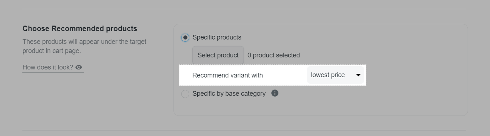Click the Select product button
Screen dimensions: 490x136
coord(218,55)
